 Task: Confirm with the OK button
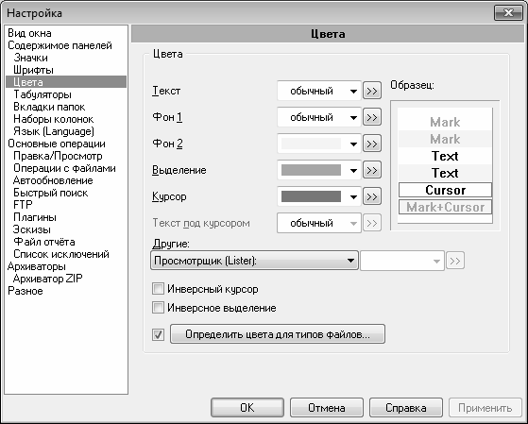247,408
